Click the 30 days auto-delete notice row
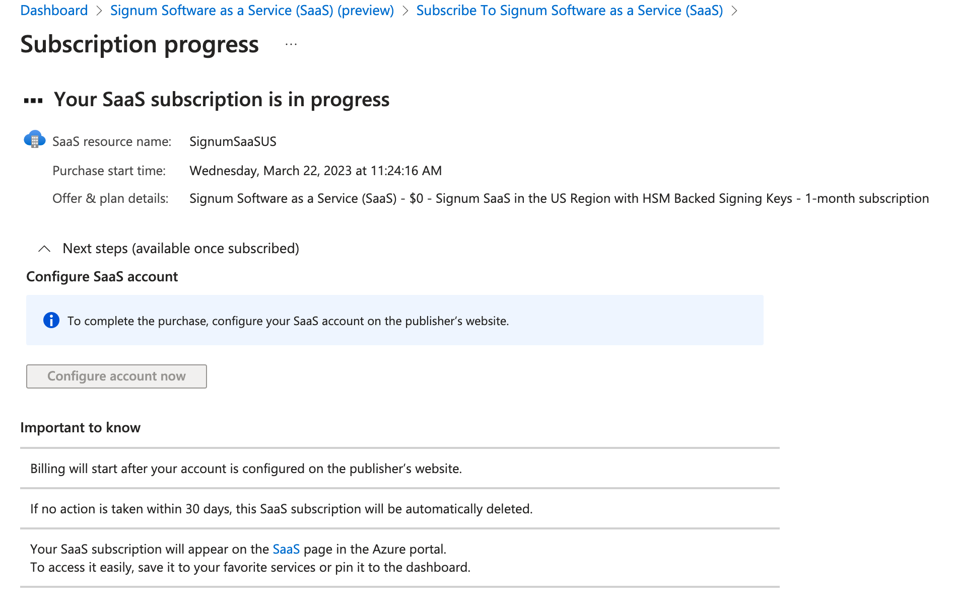 (x=281, y=509)
